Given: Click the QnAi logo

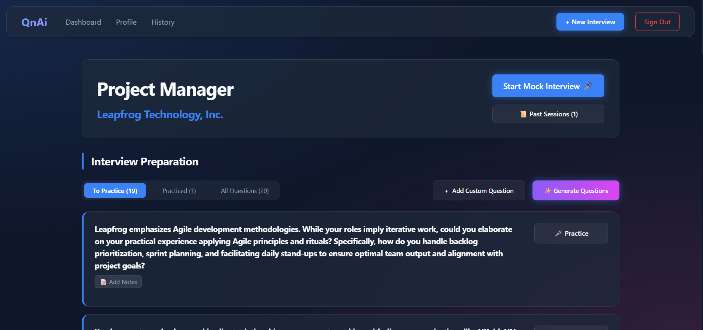Looking at the screenshot, I should coord(34,22).
